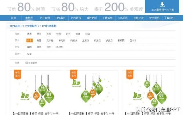Screen dimensions: 183x115
Task: Select the highlighted 目录 filter tag
Action: [x=29, y=40]
